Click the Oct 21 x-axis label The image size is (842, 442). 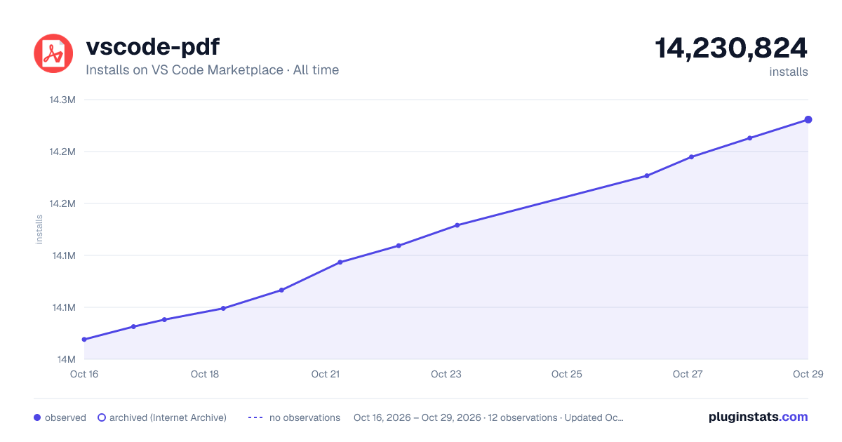326,374
